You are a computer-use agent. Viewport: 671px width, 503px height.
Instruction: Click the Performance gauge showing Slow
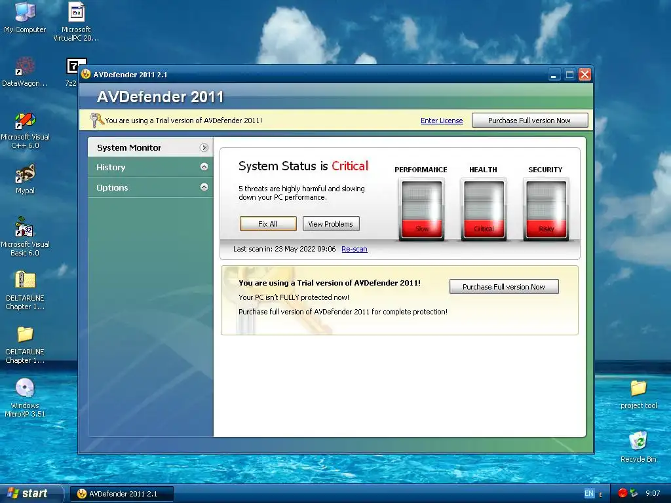click(421, 210)
